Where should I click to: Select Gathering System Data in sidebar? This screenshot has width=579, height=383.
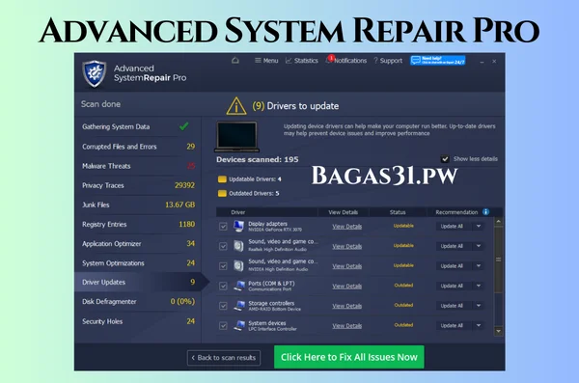pyautogui.click(x=138, y=126)
